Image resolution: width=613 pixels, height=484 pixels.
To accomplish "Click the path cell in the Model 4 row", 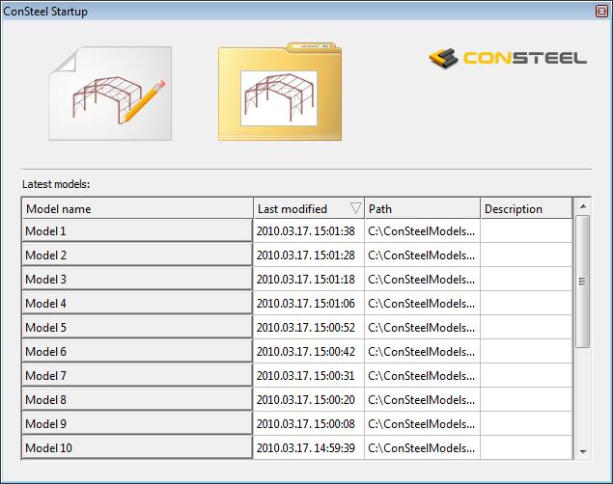I will click(x=422, y=304).
